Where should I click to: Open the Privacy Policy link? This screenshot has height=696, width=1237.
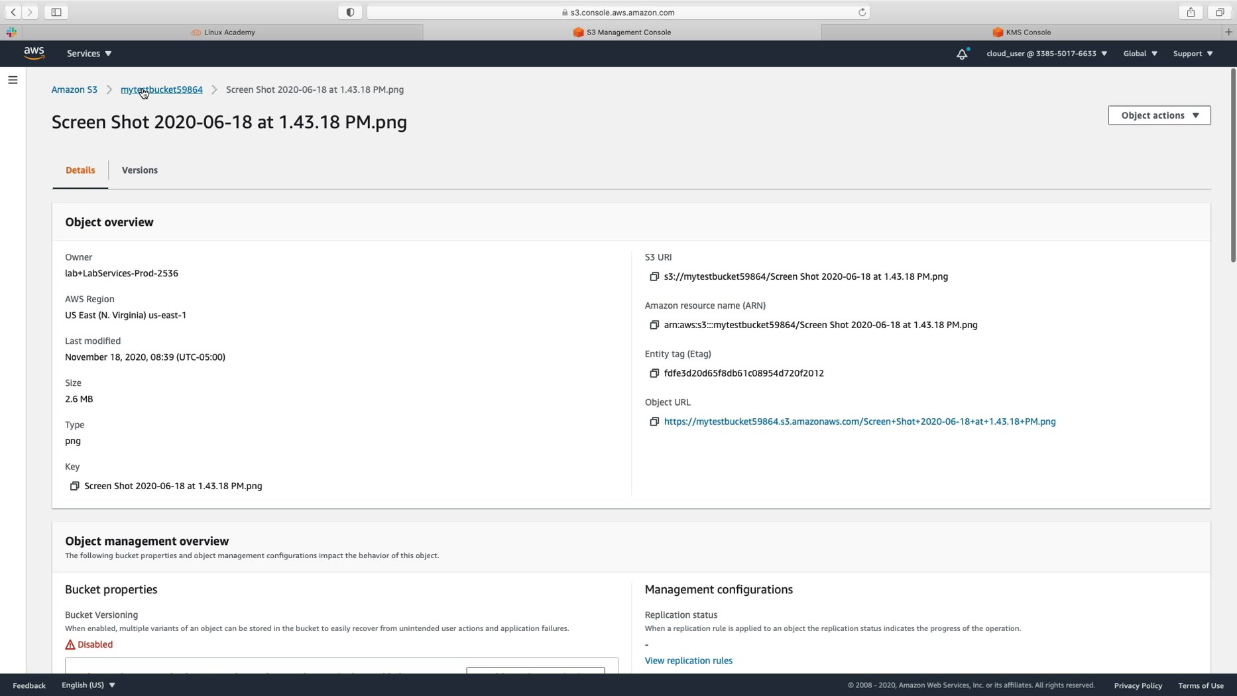click(x=1138, y=685)
